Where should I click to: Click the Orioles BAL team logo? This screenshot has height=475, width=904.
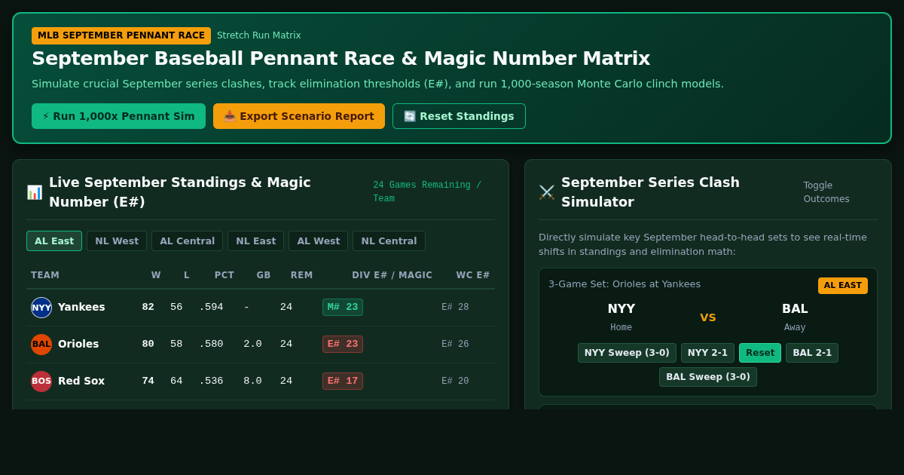click(41, 345)
